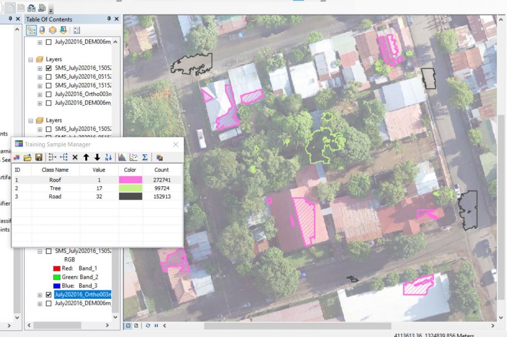Show the class histograms window

(x=122, y=157)
